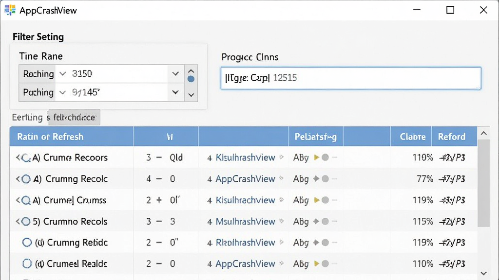Click the 110% value in Crumα Recoors row
This screenshot has height=280, width=499.
pos(422,157)
